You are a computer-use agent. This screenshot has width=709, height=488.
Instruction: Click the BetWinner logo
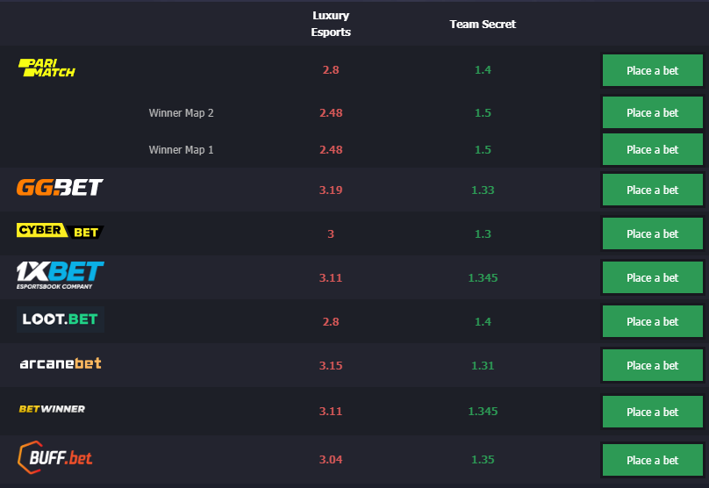click(52, 409)
